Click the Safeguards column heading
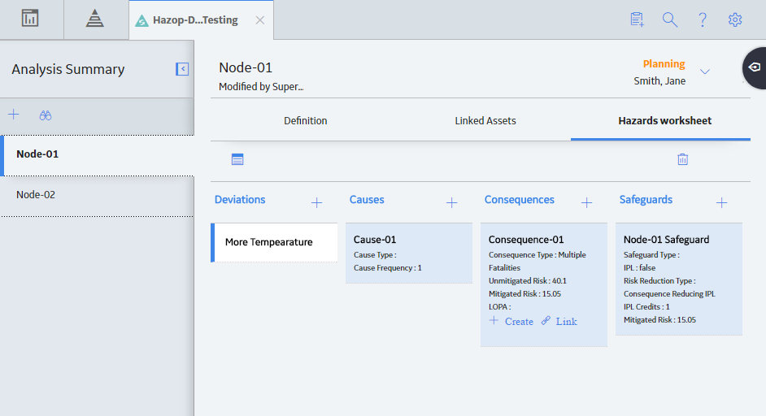Screen dimensions: 766x416 (x=646, y=200)
